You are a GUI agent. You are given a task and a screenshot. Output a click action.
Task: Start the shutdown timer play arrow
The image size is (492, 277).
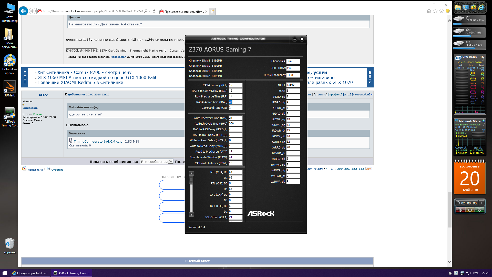(481, 203)
